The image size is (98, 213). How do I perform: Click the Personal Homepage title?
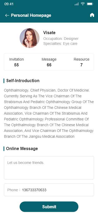tap(31, 15)
